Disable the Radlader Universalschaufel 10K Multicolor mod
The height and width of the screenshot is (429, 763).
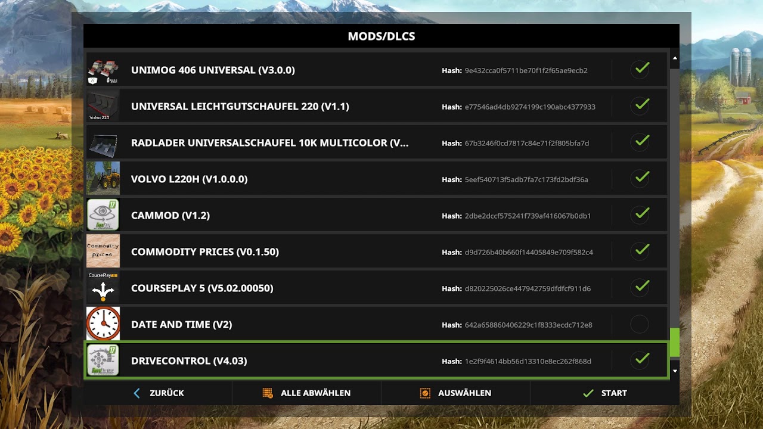coord(640,142)
